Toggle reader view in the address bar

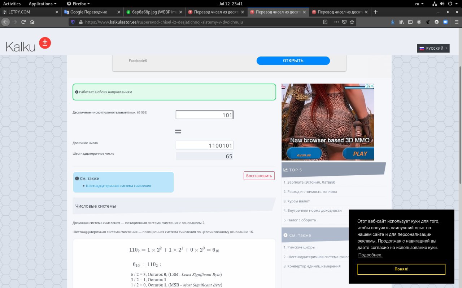click(x=325, y=22)
